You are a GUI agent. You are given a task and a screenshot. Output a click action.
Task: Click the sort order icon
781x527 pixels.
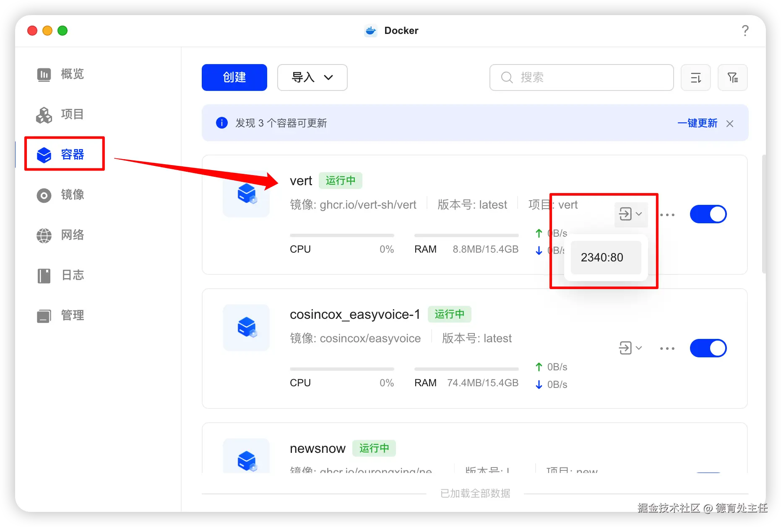tap(695, 77)
